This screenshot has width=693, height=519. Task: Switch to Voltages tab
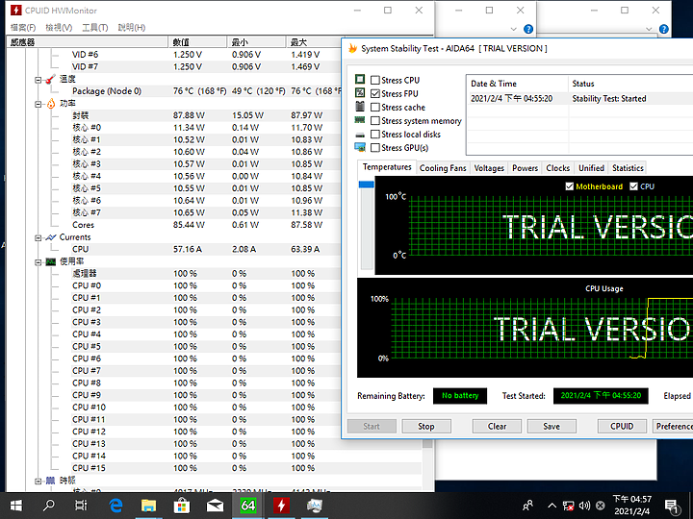489,168
